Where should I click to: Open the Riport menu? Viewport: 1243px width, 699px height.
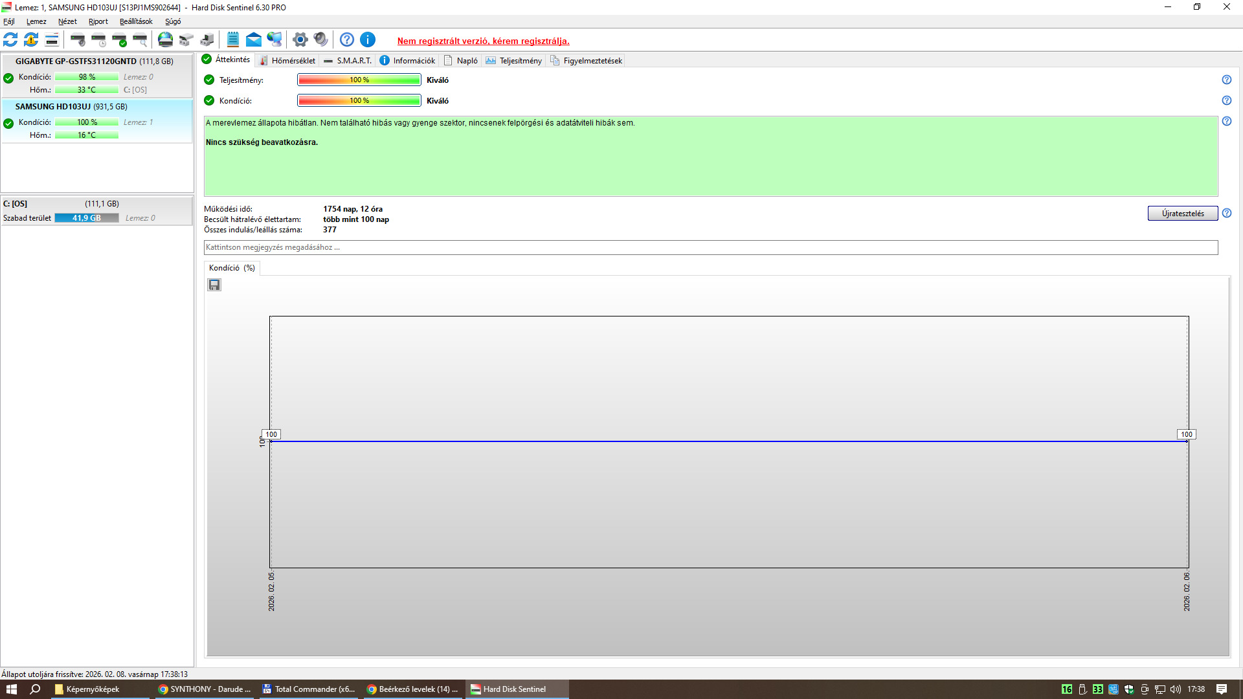(x=98, y=21)
